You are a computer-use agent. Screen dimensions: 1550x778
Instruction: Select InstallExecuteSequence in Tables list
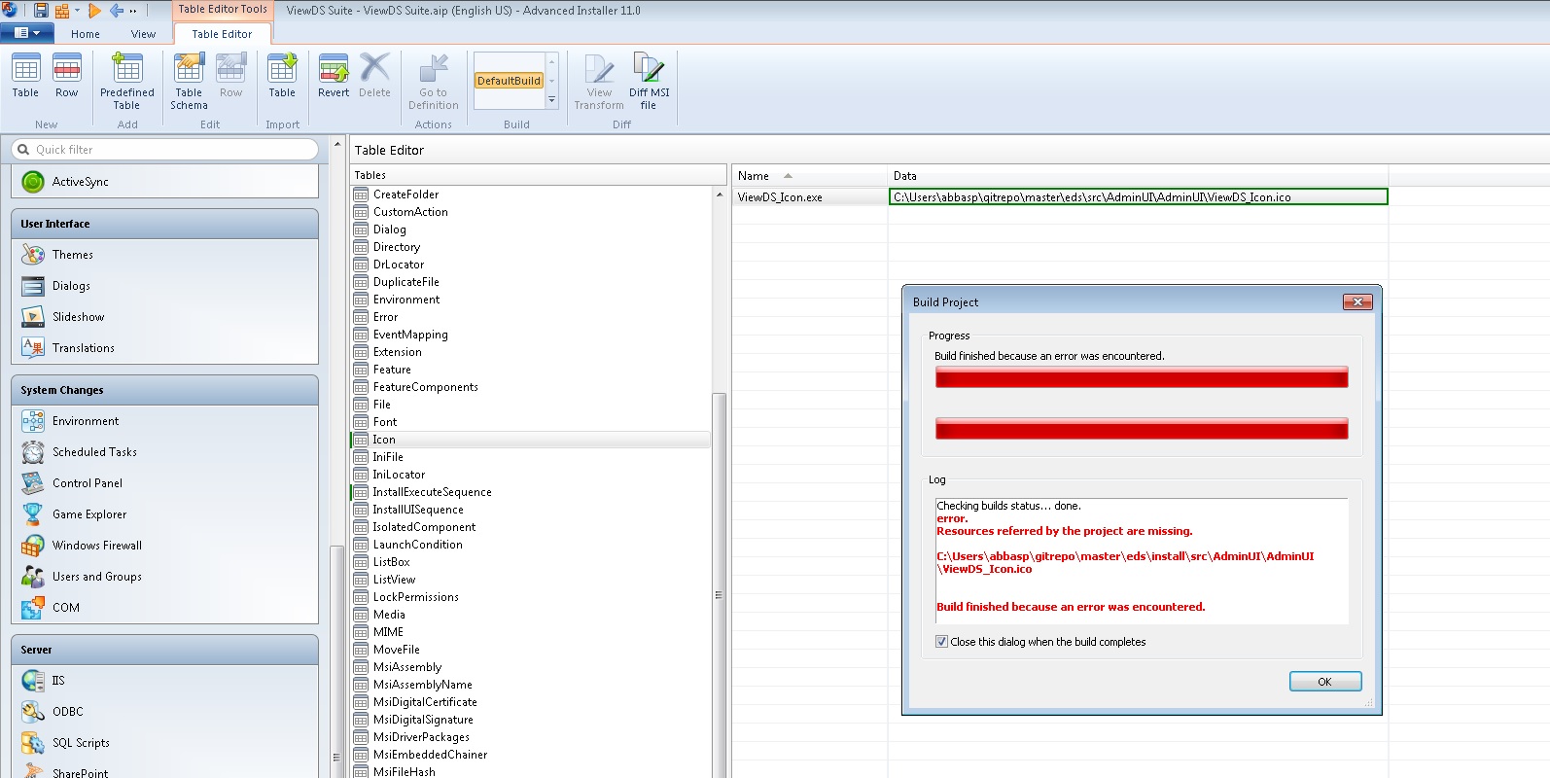[x=432, y=492]
